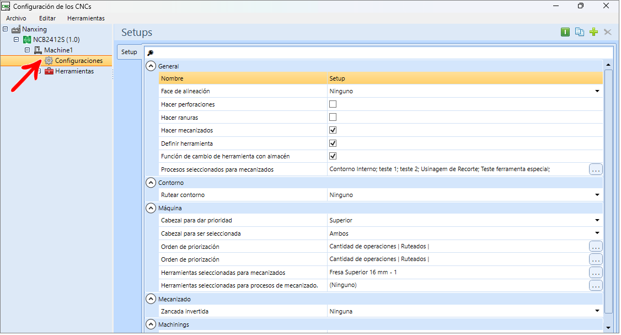The width and height of the screenshot is (621, 335).
Task: Collapse the Máquina section
Action: [x=151, y=208]
